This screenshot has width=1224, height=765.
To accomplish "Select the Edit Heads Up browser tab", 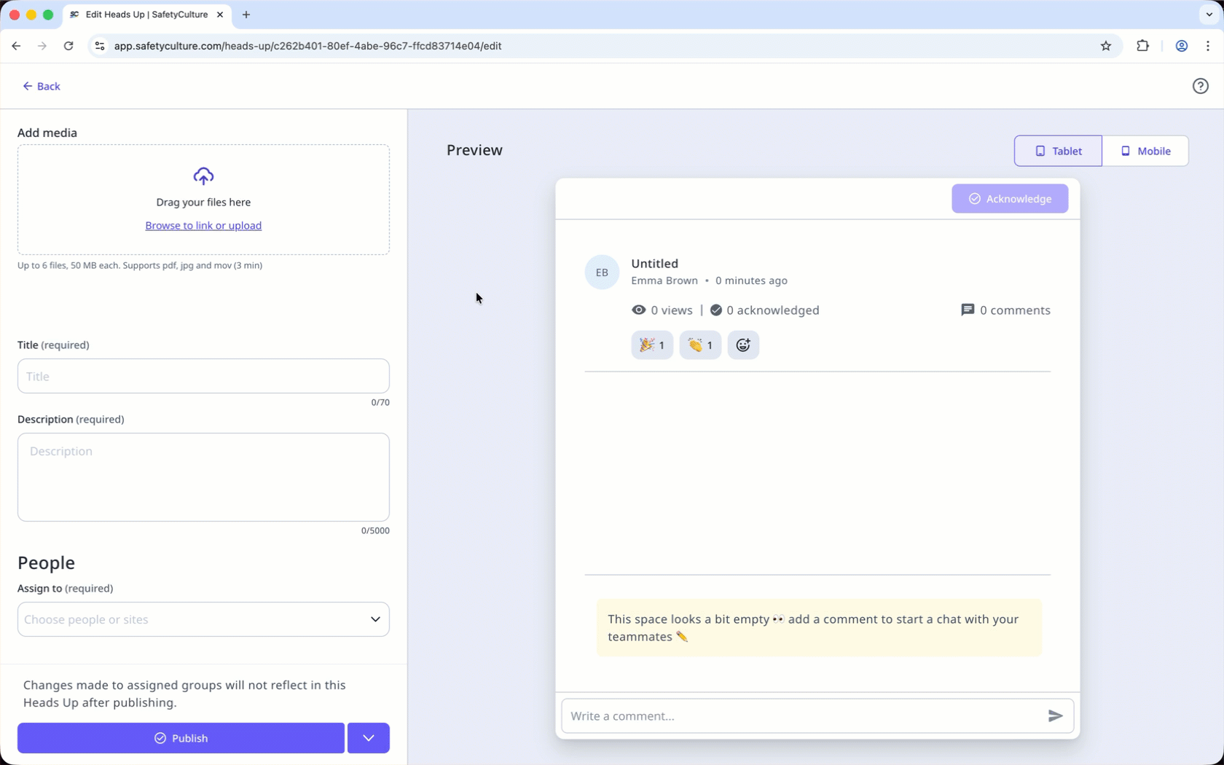I will [x=147, y=15].
